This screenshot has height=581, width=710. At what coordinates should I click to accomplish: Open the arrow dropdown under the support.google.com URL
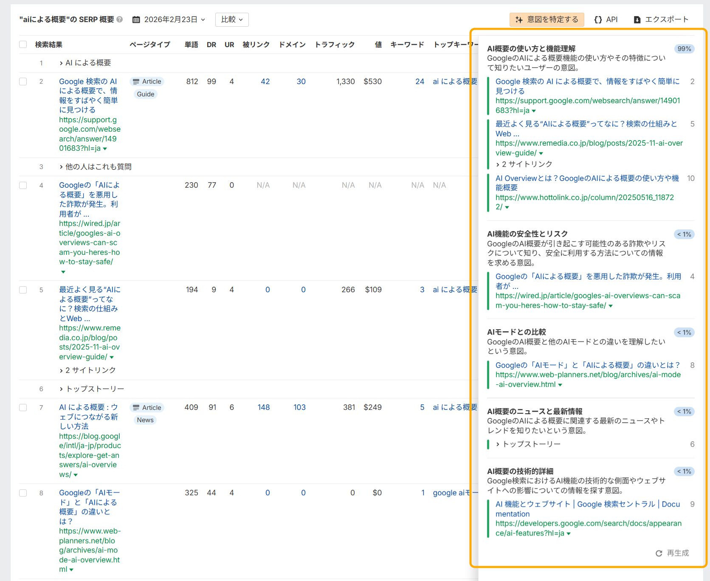tap(105, 149)
